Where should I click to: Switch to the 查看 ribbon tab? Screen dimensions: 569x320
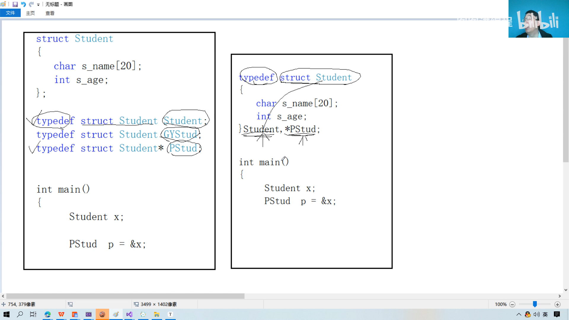(x=50, y=13)
